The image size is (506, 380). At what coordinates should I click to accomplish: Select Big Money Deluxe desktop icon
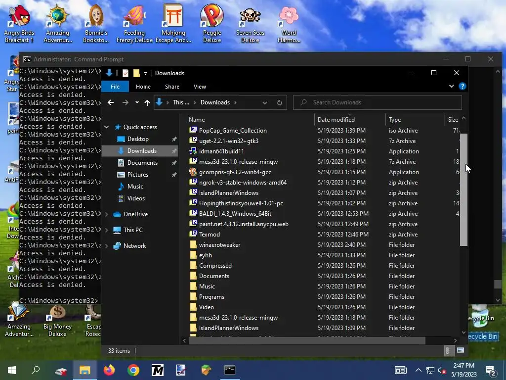(57, 321)
